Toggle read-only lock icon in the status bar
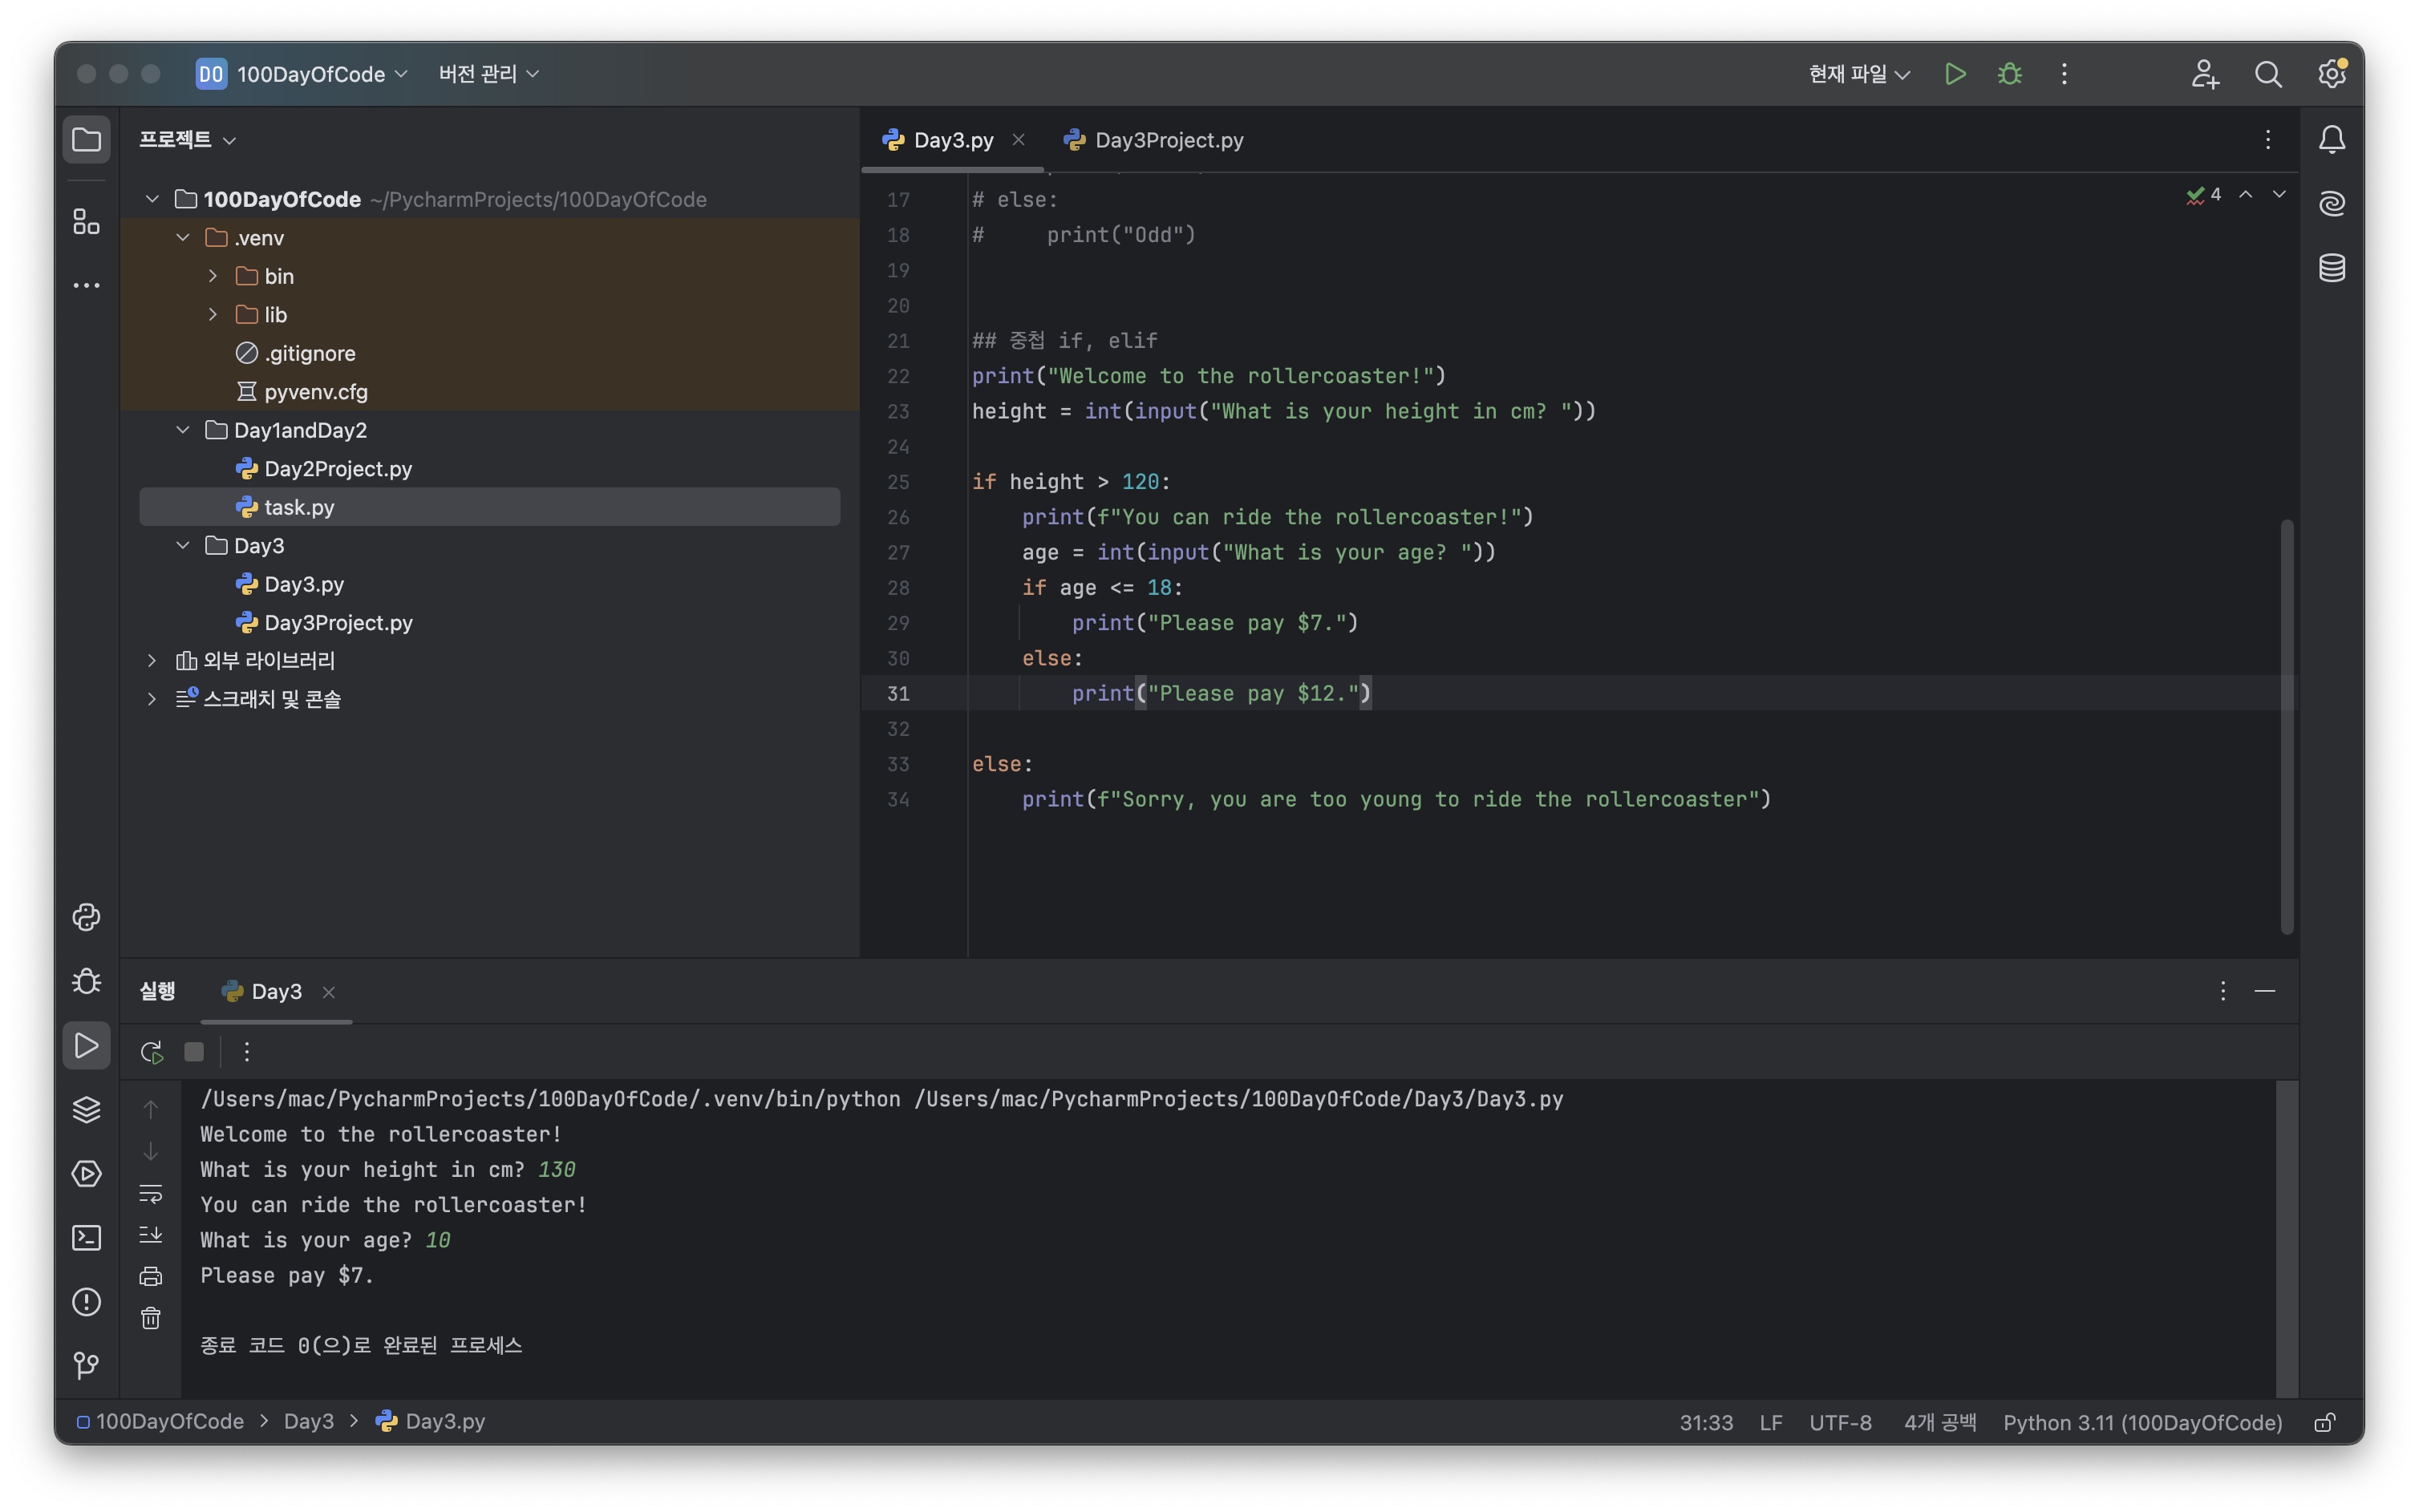Viewport: 2419px width, 1512px height. point(2325,1422)
